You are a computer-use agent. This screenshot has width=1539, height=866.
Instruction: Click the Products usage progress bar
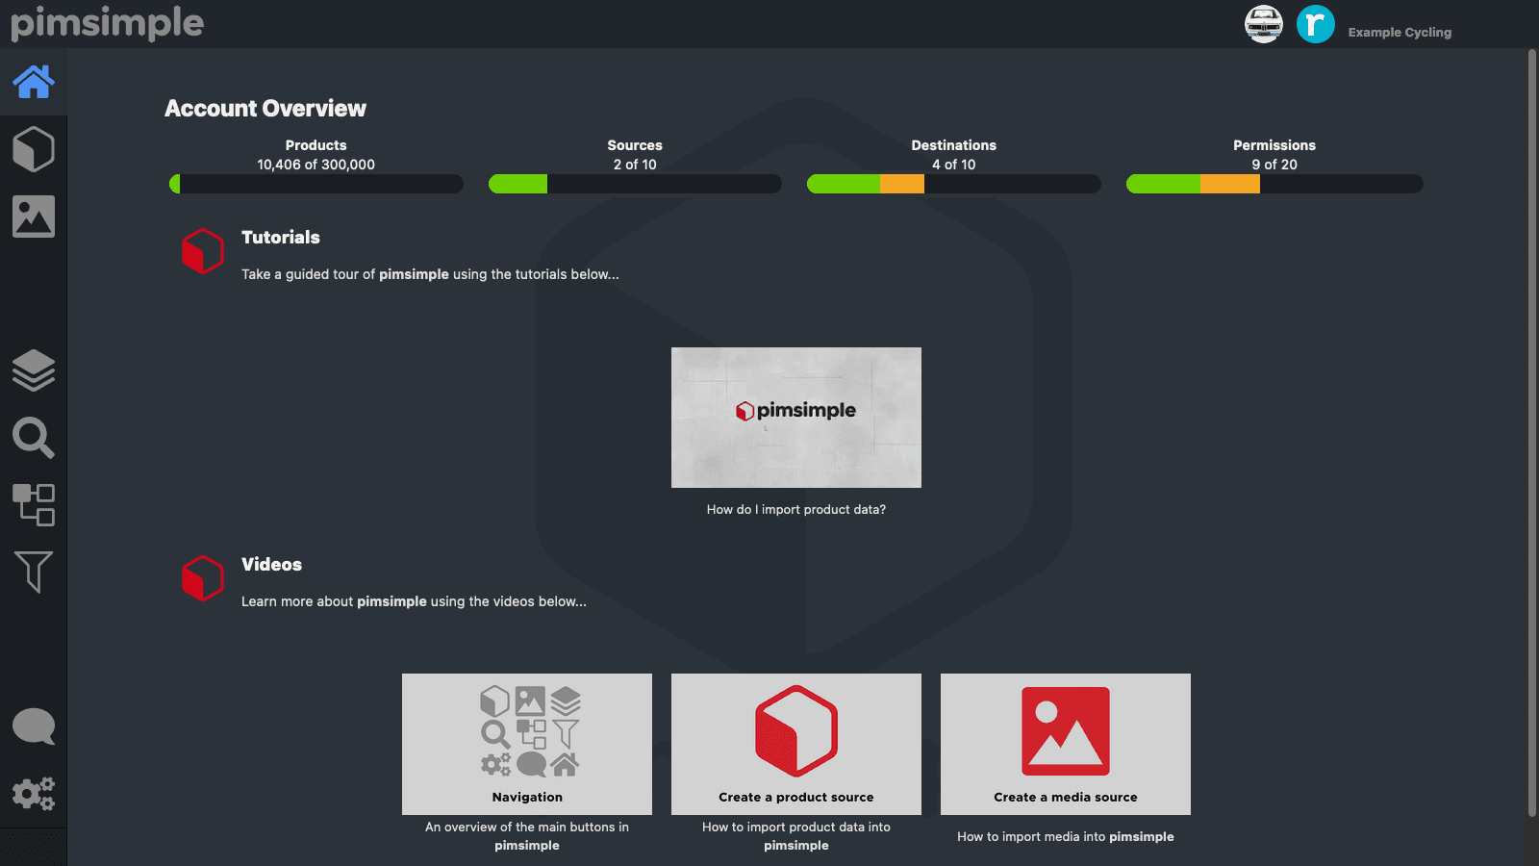coord(315,184)
